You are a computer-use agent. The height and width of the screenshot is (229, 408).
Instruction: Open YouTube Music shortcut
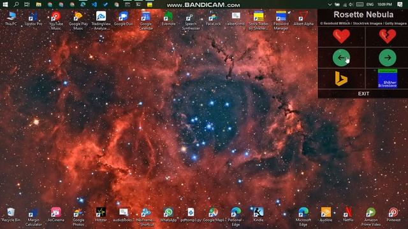56,20
